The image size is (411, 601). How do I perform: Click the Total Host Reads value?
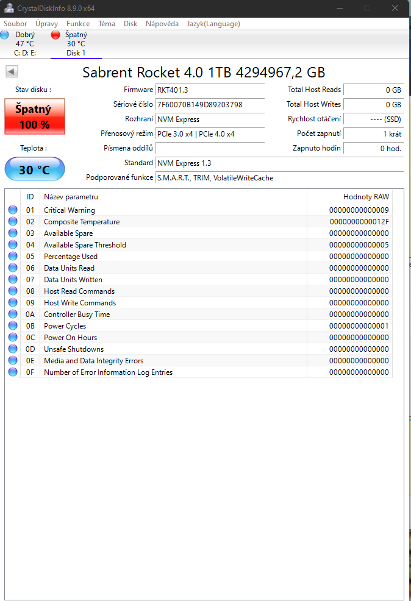[373, 90]
